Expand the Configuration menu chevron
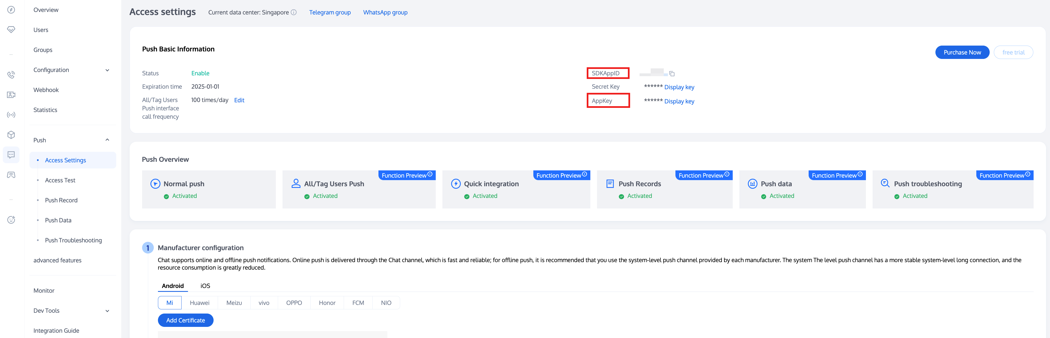Screen dimensions: 1050x338 tap(107, 70)
